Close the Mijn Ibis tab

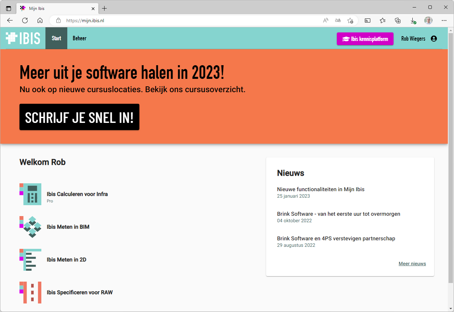[x=93, y=9]
